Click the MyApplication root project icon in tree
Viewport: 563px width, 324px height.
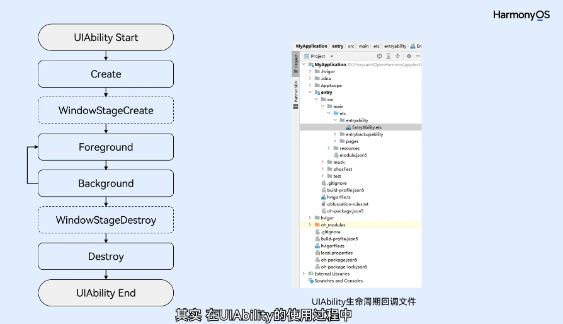pyautogui.click(x=311, y=65)
